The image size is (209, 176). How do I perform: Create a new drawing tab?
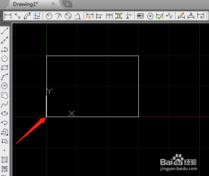pyautogui.click(x=68, y=4)
